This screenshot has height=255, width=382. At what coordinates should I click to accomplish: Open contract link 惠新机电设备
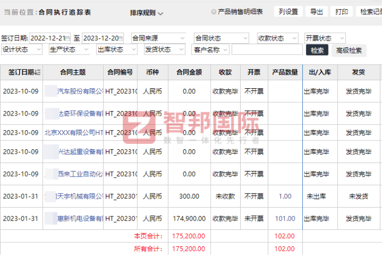80,218
